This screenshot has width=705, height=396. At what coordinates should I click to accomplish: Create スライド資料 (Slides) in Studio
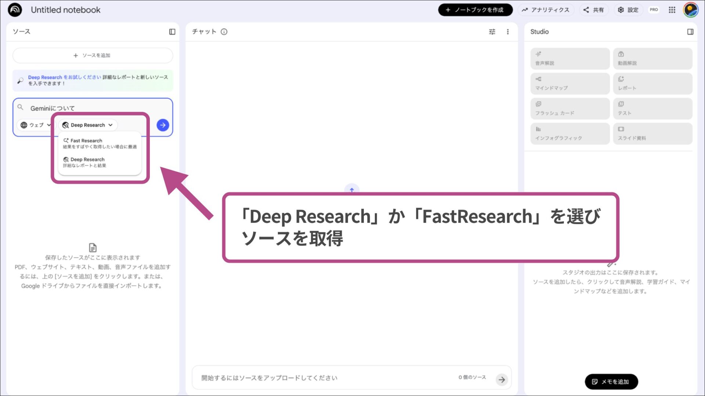[x=652, y=133]
